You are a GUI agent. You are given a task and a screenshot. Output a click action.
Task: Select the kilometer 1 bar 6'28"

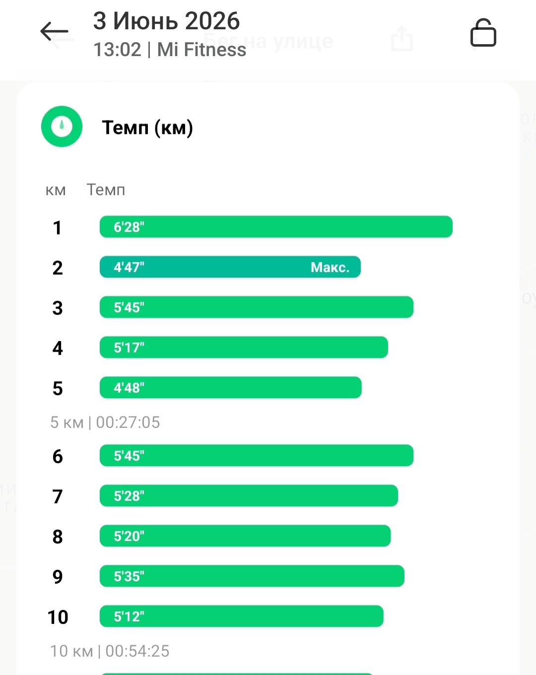(276, 227)
